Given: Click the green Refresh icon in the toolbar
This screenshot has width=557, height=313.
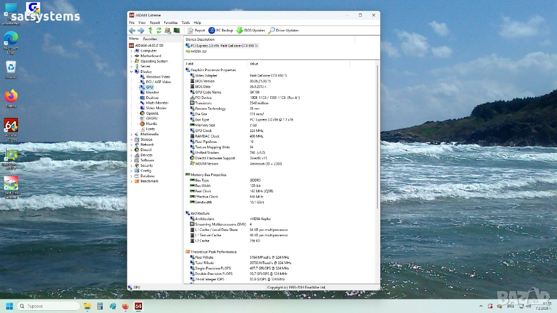Looking at the screenshot, I should pyautogui.click(x=159, y=30).
